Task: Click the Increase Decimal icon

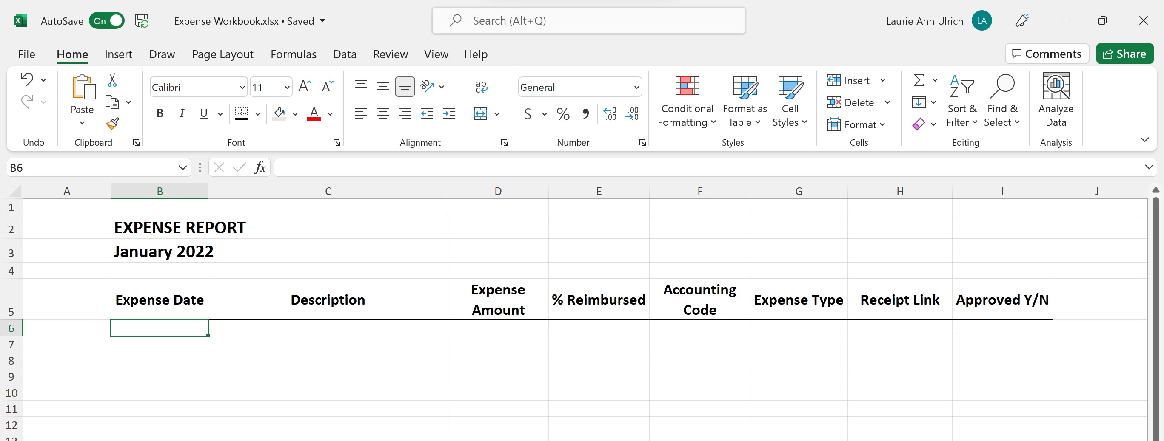Action: (x=610, y=114)
